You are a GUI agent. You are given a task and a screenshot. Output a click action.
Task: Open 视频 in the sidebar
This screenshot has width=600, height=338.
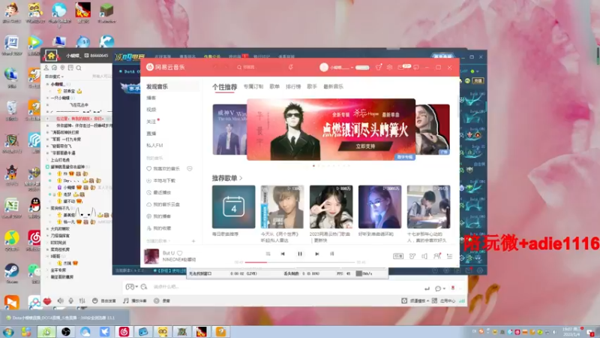pos(151,110)
